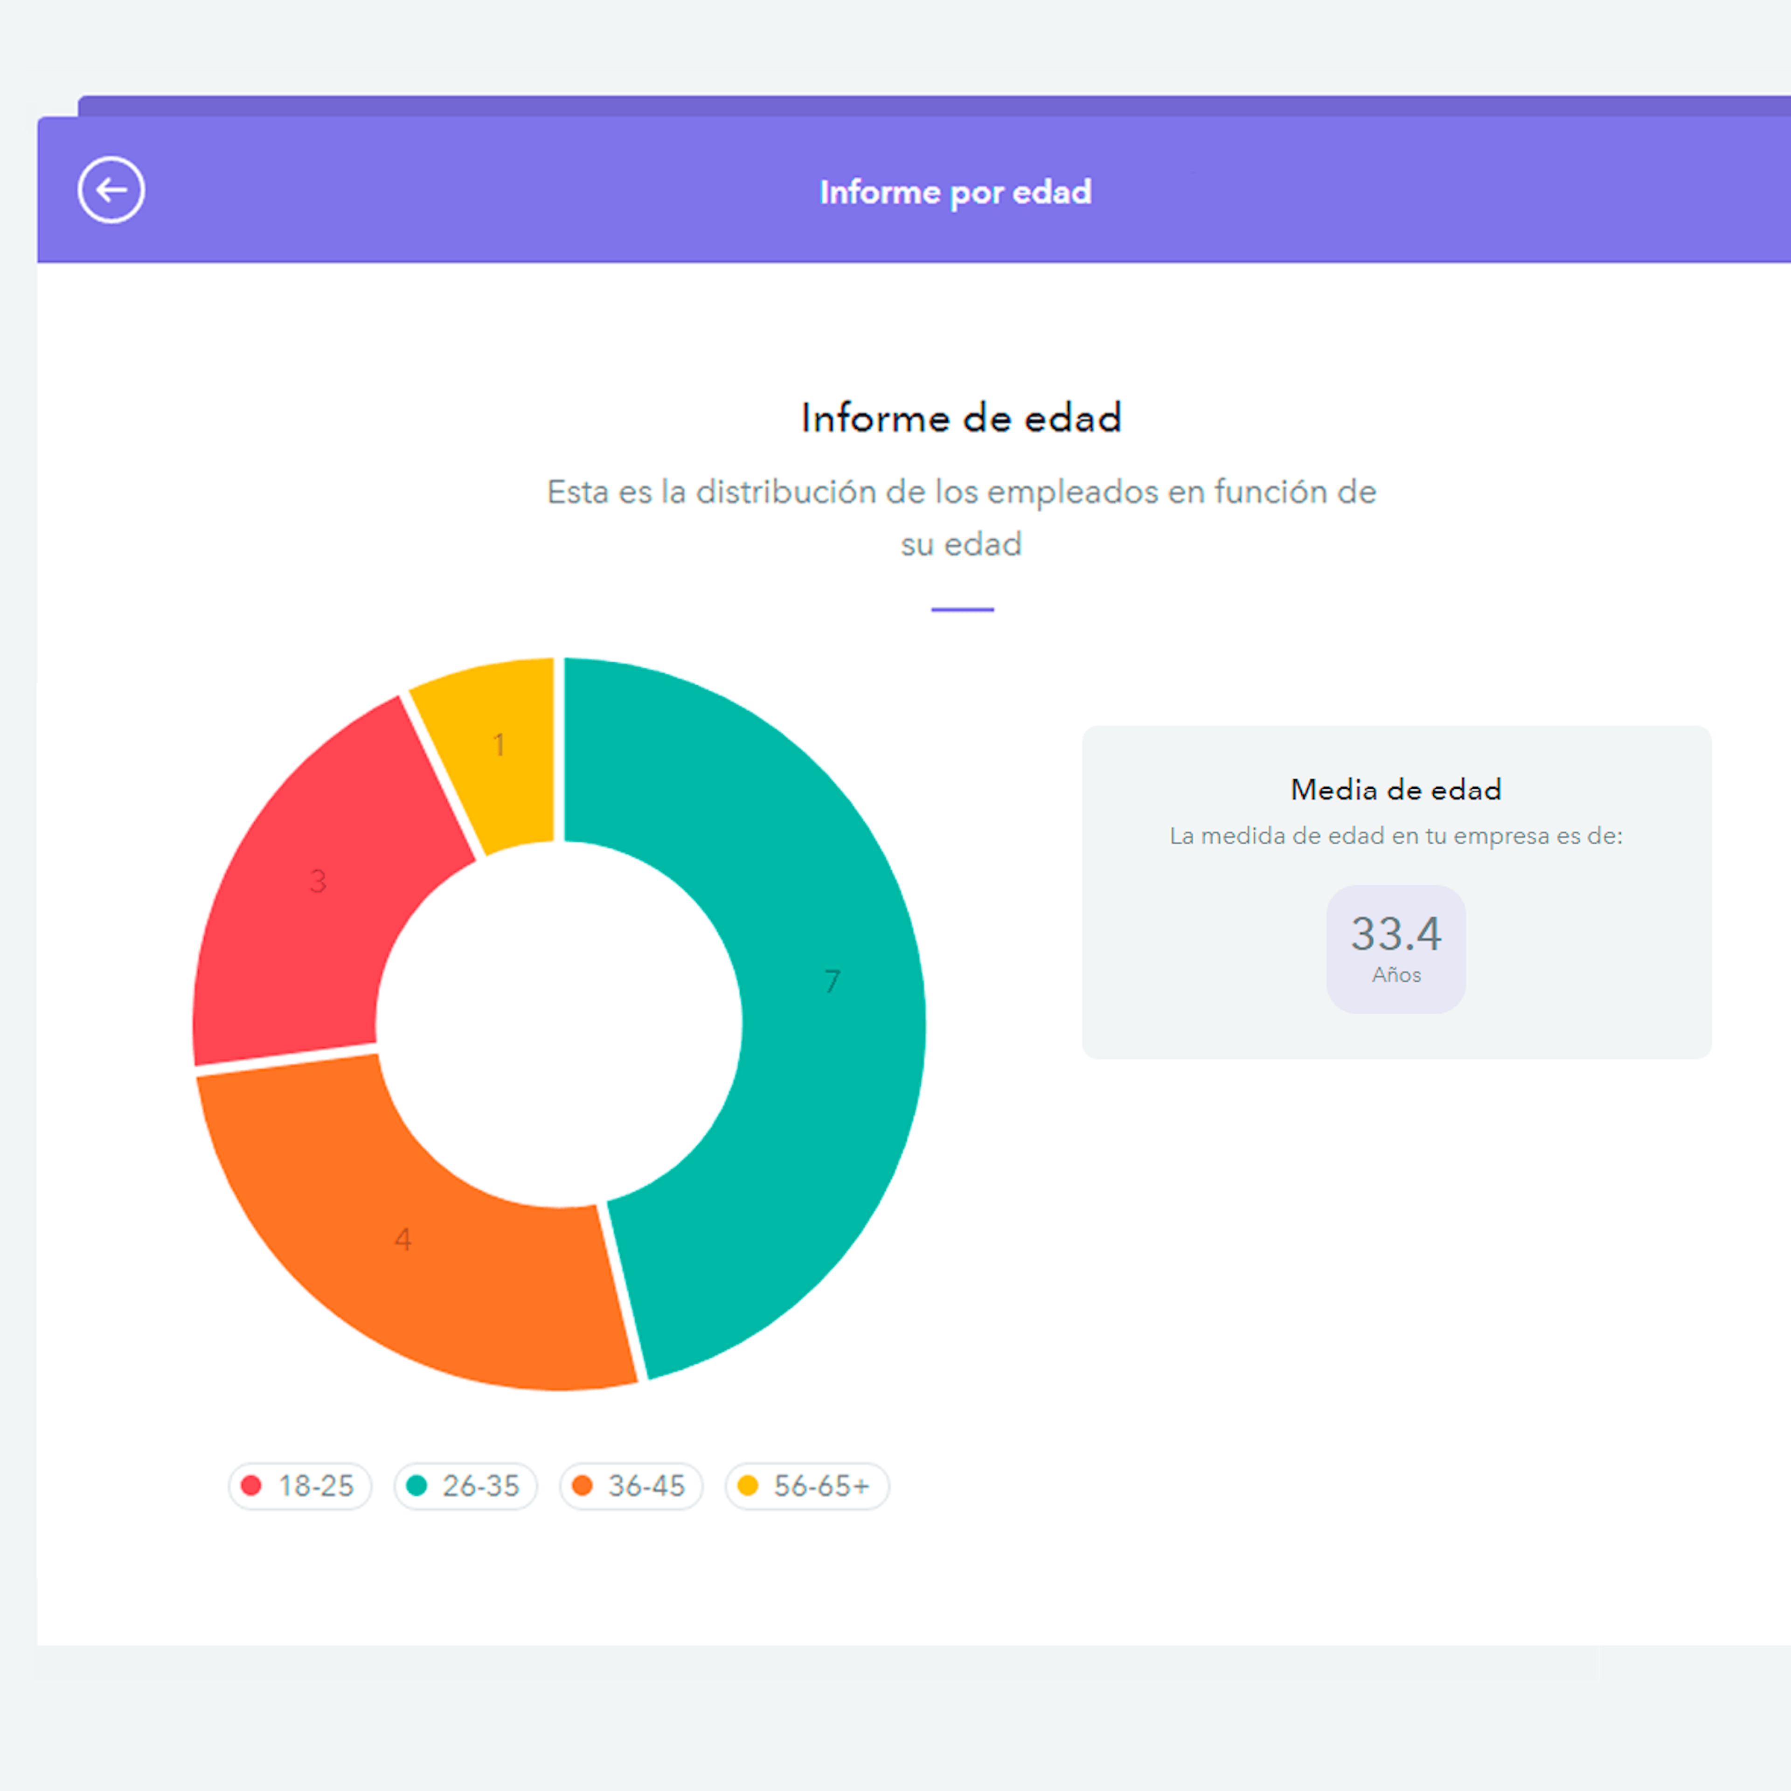
Task: Toggle the 18-25 legend item
Action: tap(300, 1486)
